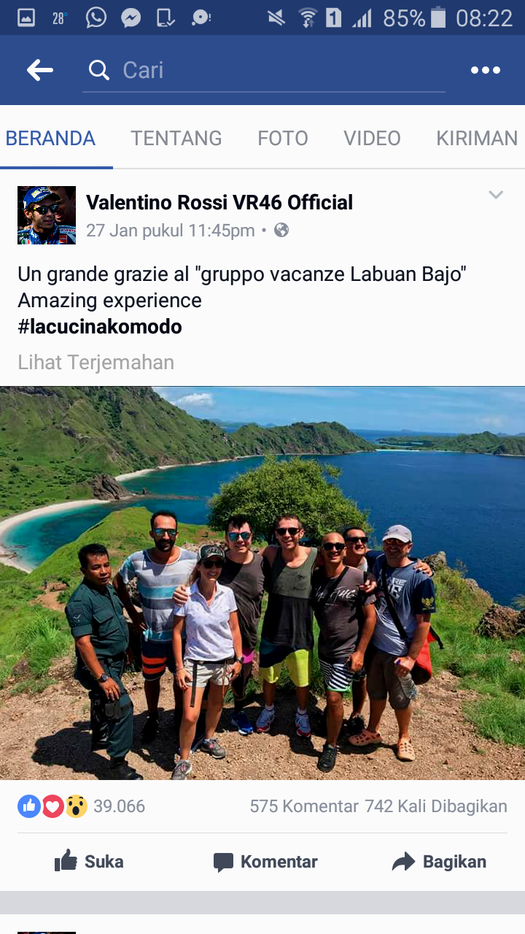The image size is (525, 934).
Task: Tap the blue like reaction icon
Action: (28, 806)
